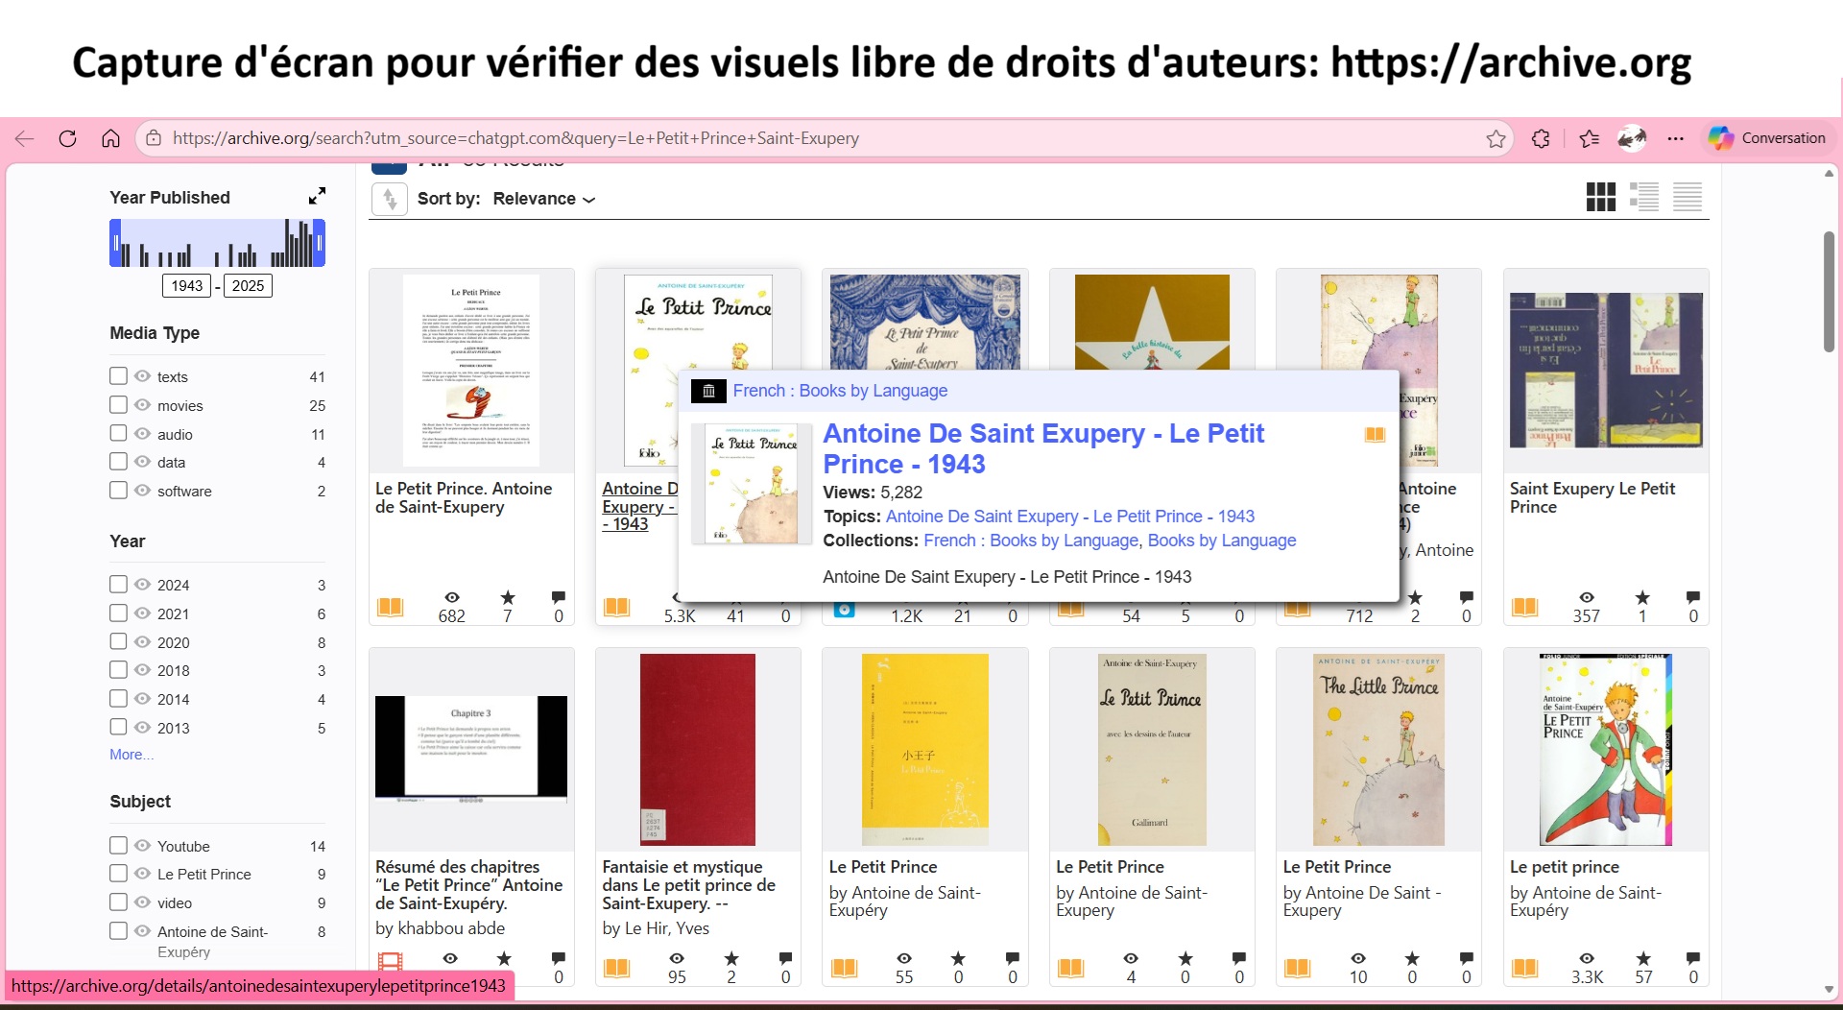Click book icon on first result card
This screenshot has width=1843, height=1010.
(391, 607)
